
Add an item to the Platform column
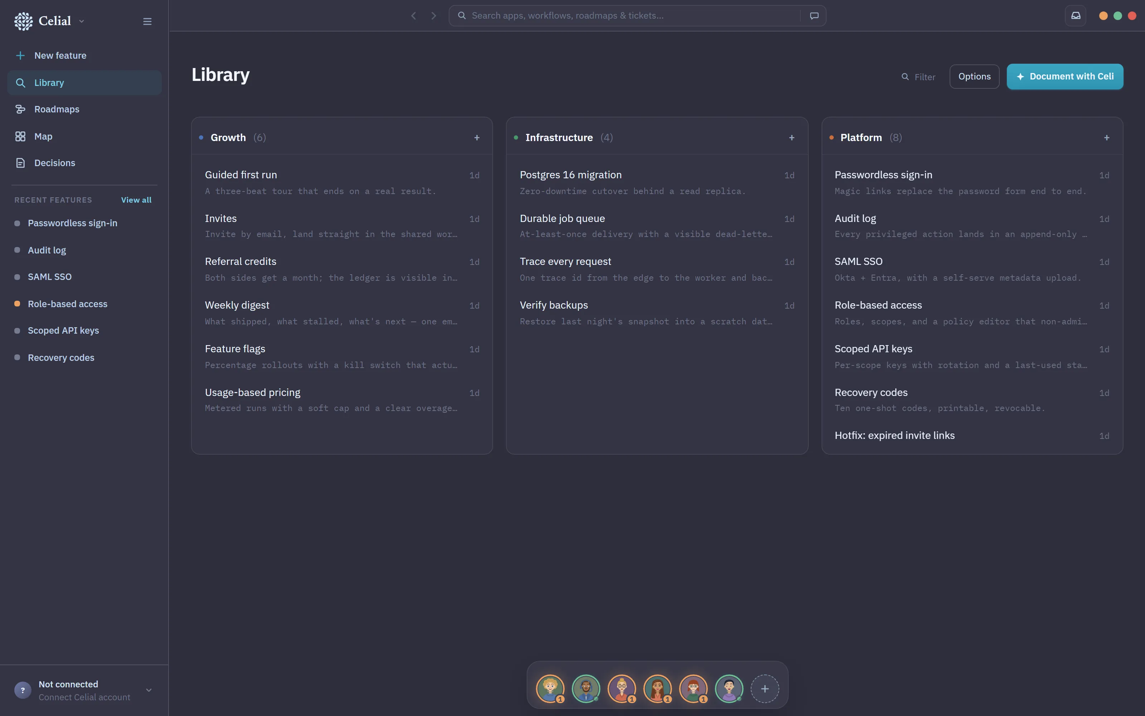pyautogui.click(x=1107, y=138)
